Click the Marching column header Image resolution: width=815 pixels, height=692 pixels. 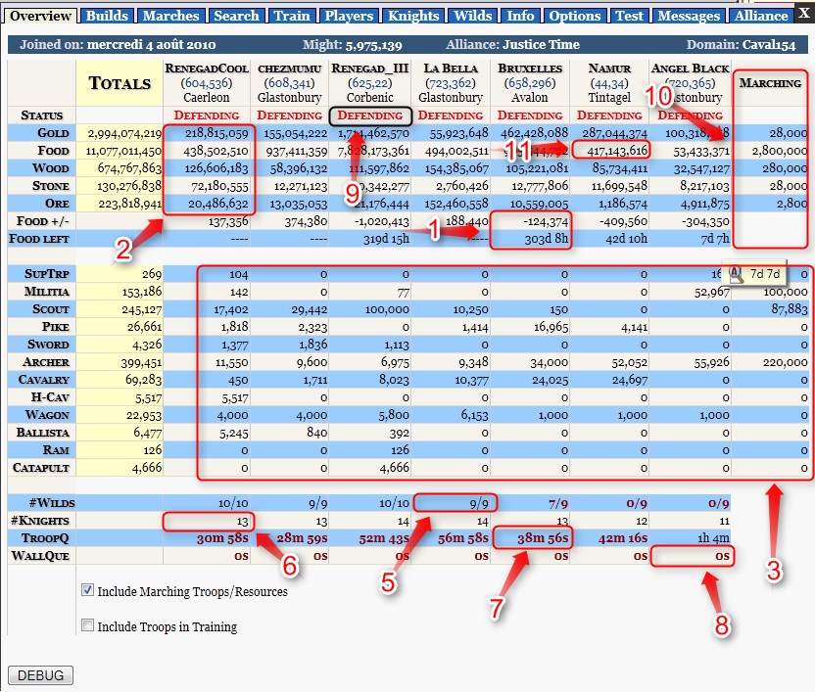[770, 83]
